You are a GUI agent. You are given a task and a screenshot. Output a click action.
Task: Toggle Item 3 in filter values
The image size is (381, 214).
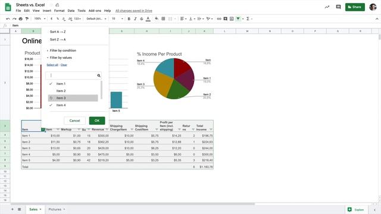pos(73,98)
